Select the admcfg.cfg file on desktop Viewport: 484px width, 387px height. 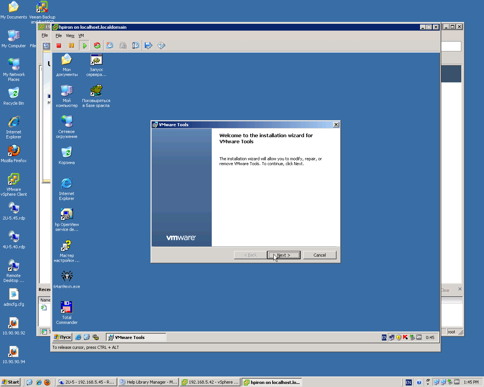14,297
